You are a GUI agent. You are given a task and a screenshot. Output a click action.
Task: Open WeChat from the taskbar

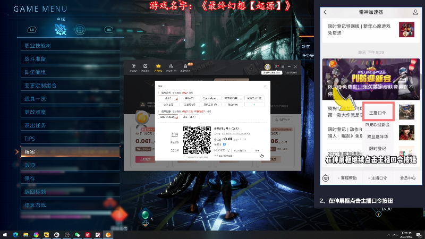[x=77, y=235]
